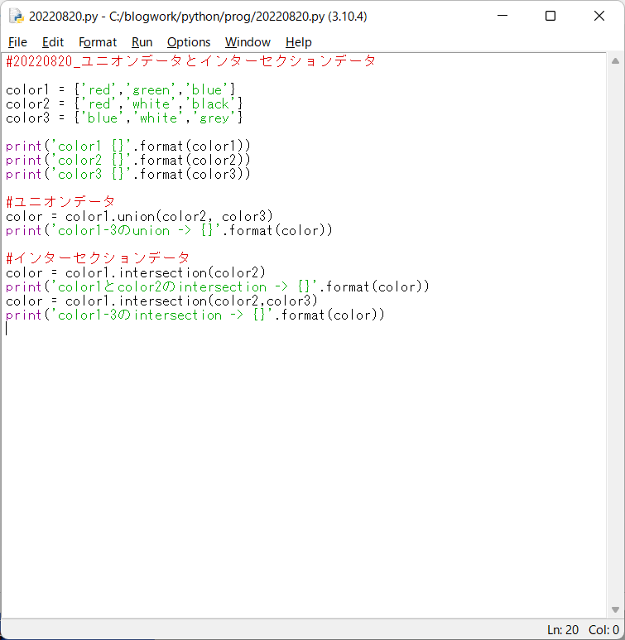Click the scrollbar down arrow
The height and width of the screenshot is (640, 625).
[615, 610]
